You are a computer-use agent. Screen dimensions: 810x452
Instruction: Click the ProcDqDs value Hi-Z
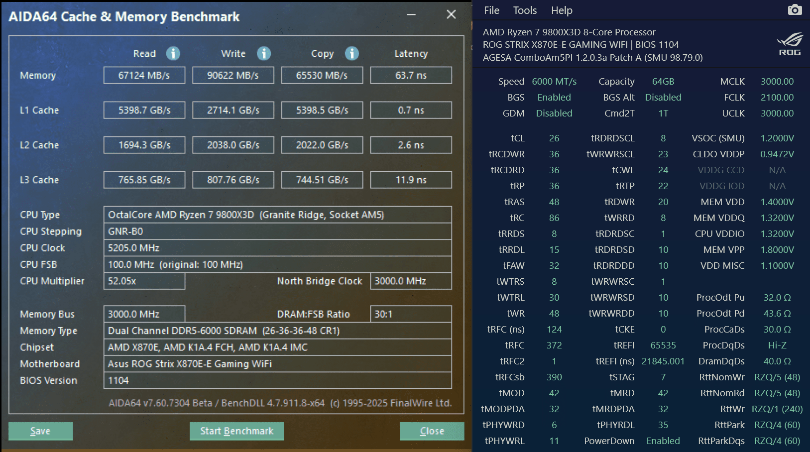click(x=777, y=345)
